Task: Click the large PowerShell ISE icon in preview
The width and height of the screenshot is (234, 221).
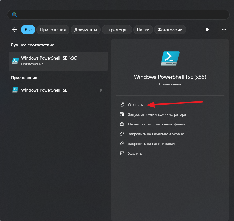Action: pyautogui.click(x=170, y=58)
